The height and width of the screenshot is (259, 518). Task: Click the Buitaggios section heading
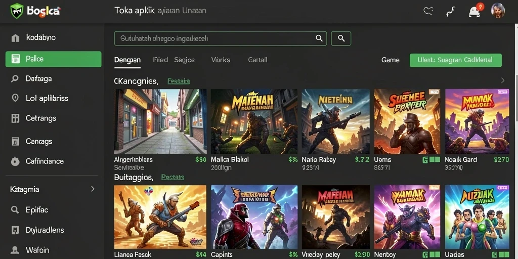click(x=134, y=178)
